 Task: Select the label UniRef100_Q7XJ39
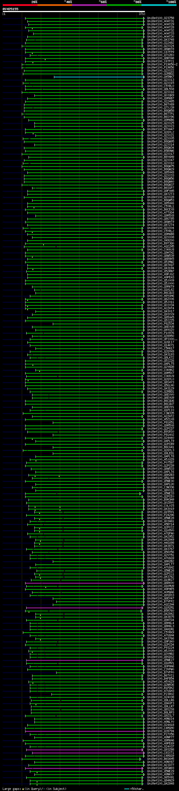[x=161, y=108]
